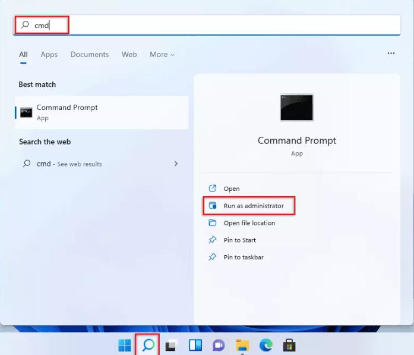The width and height of the screenshot is (414, 355).
Task: Open cmd See web results
Action: [x=102, y=164]
